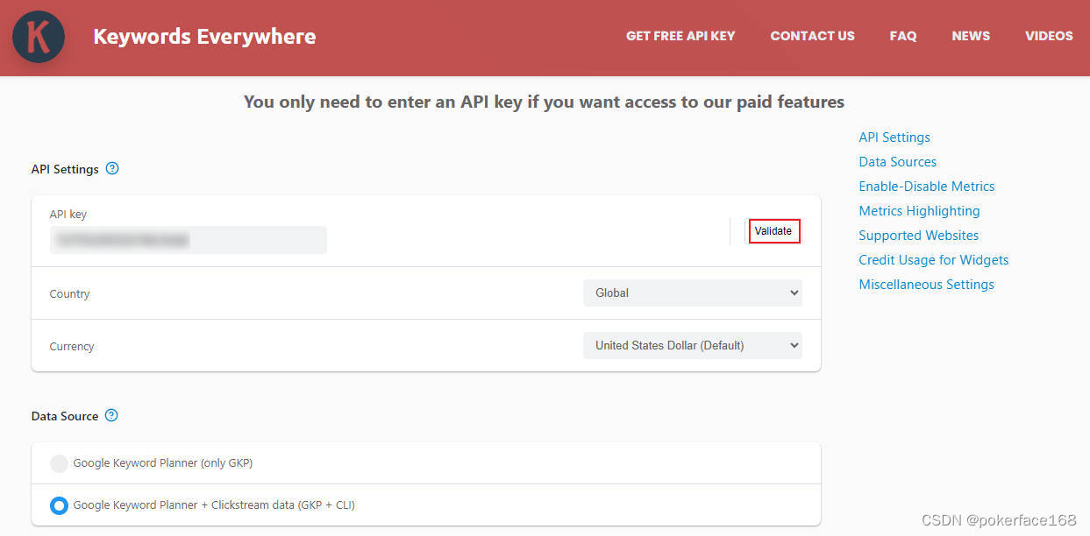Open API Settings help question icon

[x=112, y=168]
